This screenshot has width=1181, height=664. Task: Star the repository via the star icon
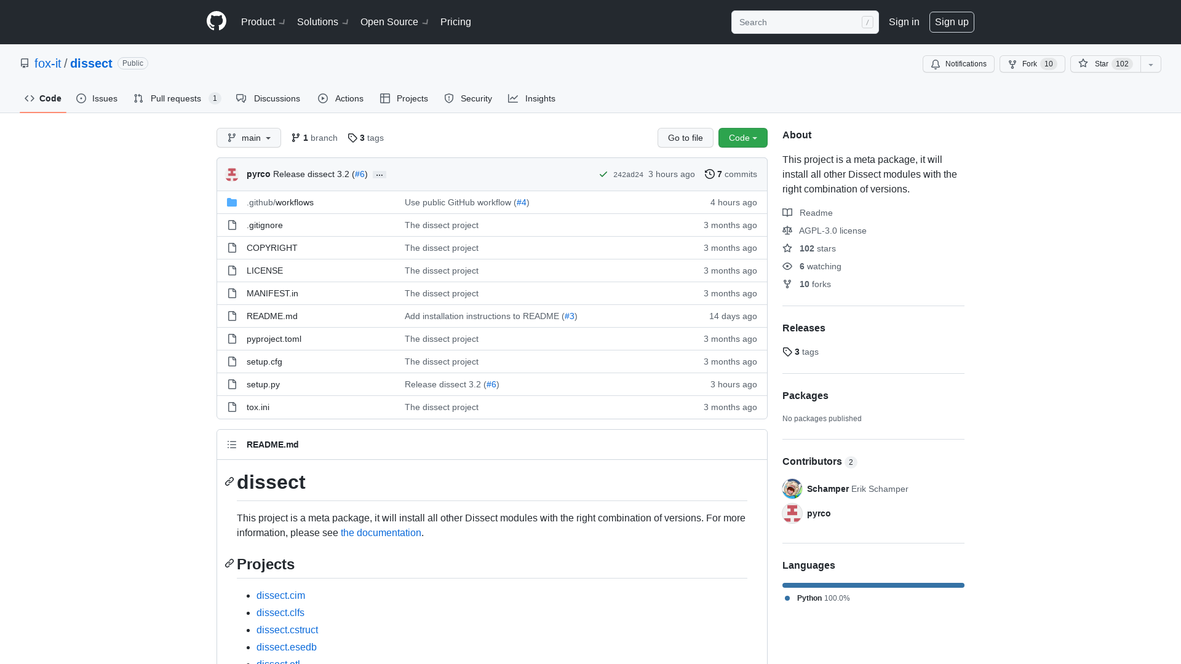1082,64
